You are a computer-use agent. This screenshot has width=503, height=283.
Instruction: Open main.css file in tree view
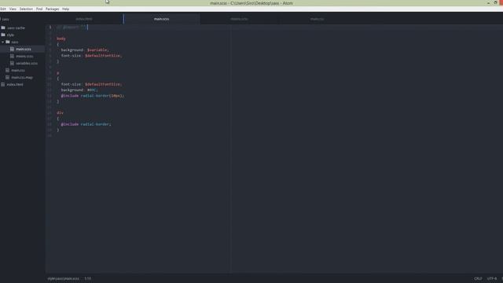[x=18, y=70]
